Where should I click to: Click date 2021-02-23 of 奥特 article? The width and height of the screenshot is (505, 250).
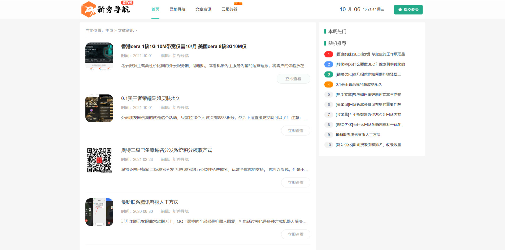tap(143, 159)
